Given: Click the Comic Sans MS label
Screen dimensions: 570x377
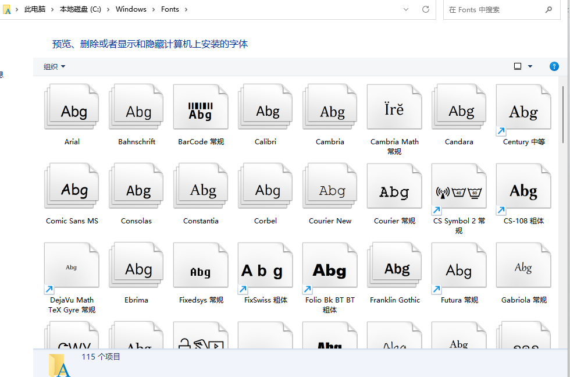Looking at the screenshot, I should pyautogui.click(x=72, y=220).
